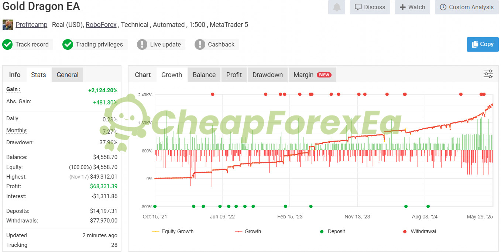Click the Profitcamp avatar thumbnail

(x=8, y=25)
